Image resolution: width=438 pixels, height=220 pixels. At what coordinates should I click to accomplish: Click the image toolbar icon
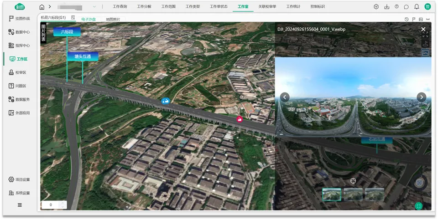[421, 19]
